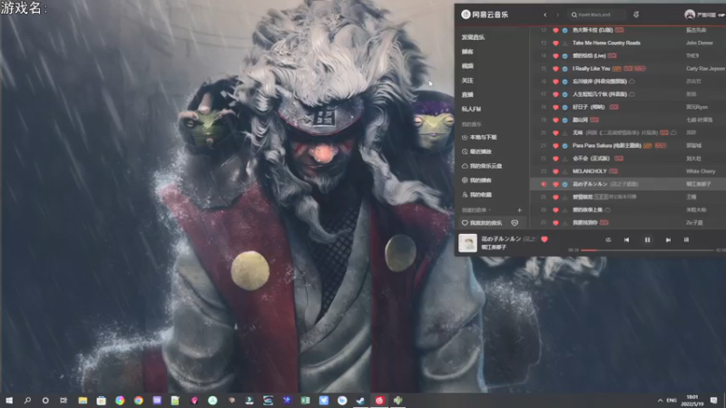Open the listen-to-identify microphone icon
Screen dimensions: 726x408
click(636, 15)
